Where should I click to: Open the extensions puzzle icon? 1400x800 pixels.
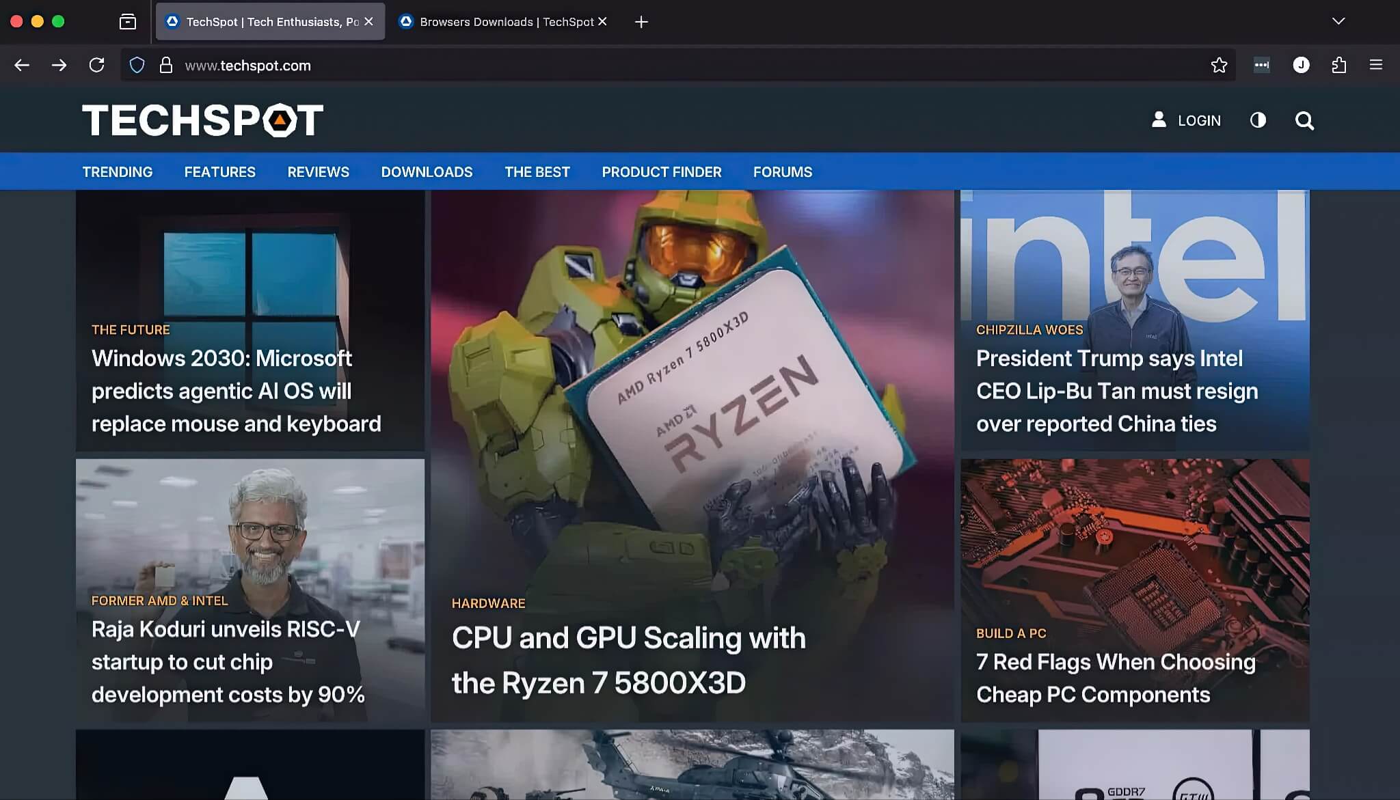(x=1338, y=66)
